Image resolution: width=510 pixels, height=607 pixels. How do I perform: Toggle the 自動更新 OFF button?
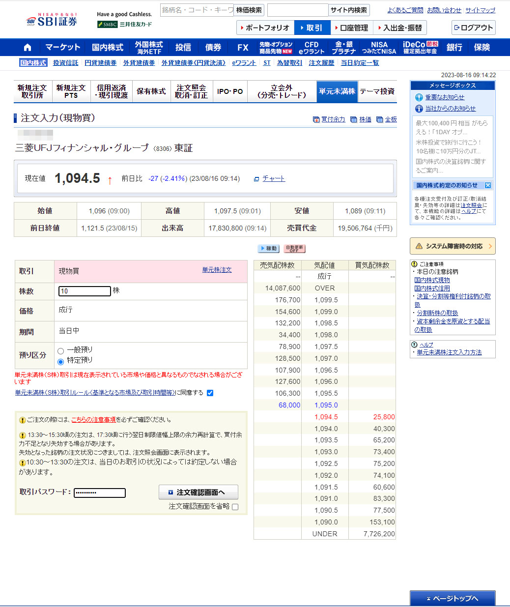(294, 249)
